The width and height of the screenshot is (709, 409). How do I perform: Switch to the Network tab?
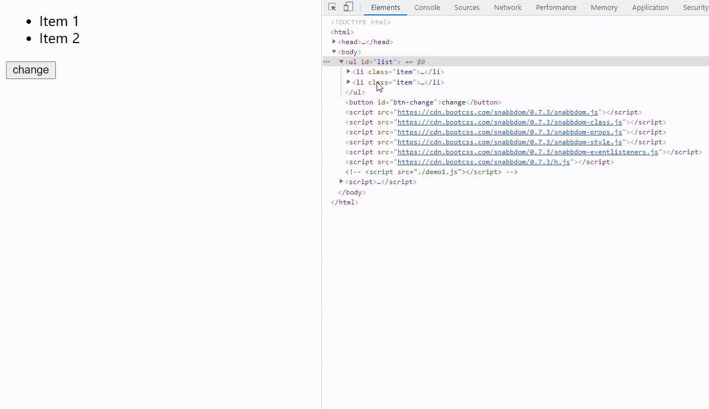[508, 7]
